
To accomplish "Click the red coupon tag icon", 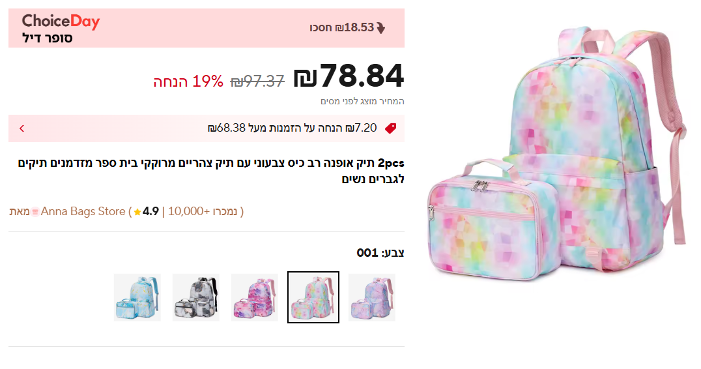I will pos(390,128).
